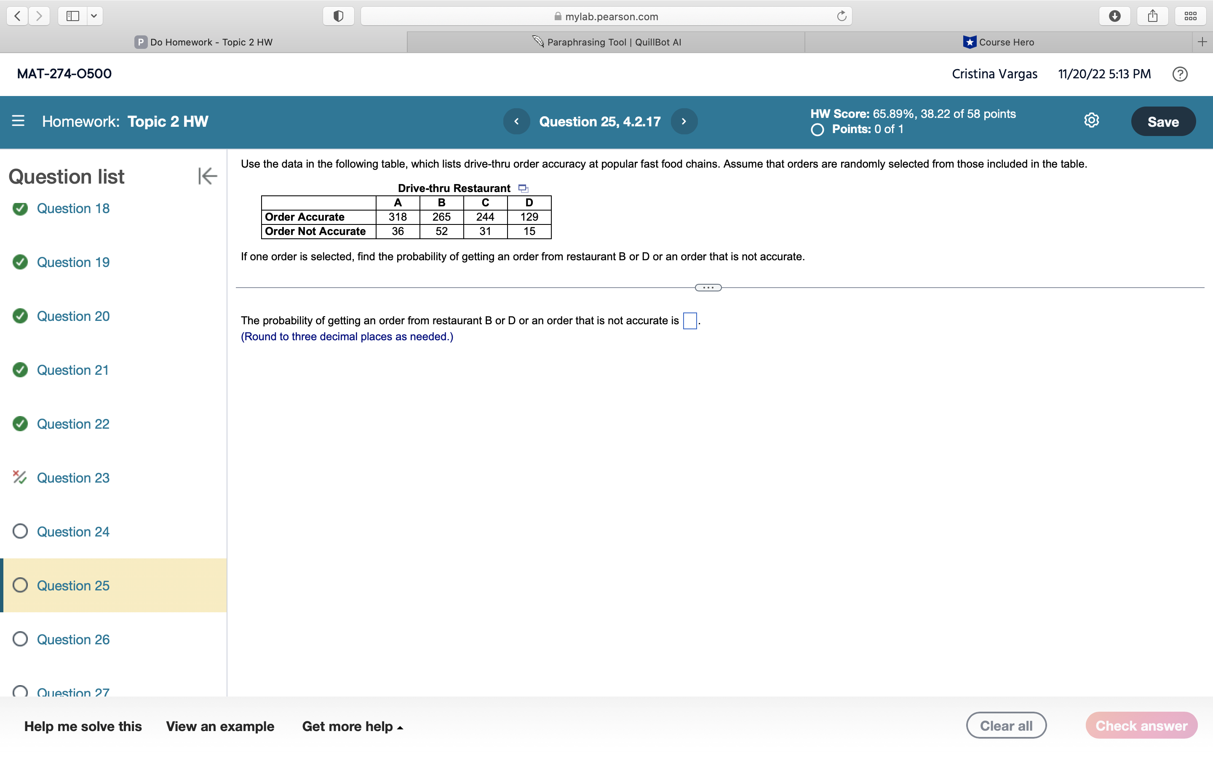The width and height of the screenshot is (1213, 758).
Task: Expand the ellipsis divider below the question
Action: click(x=708, y=287)
